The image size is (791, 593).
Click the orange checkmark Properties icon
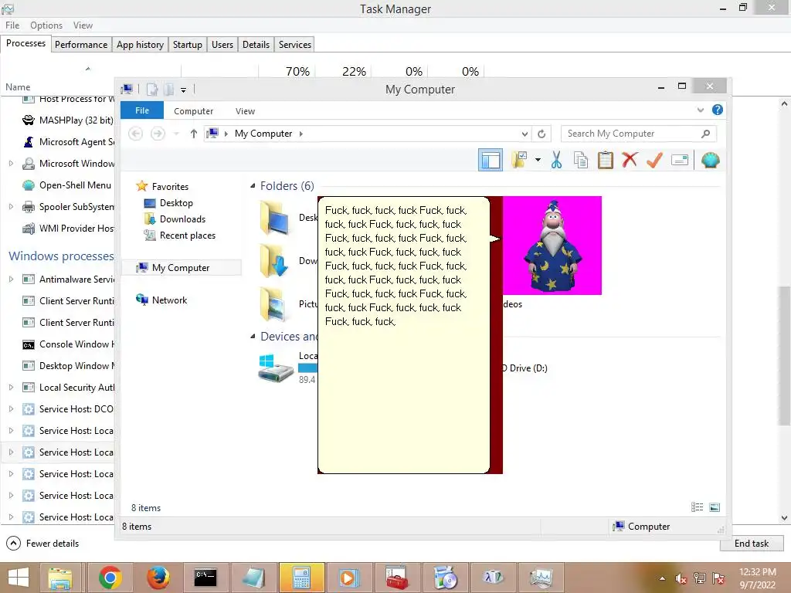(x=654, y=161)
